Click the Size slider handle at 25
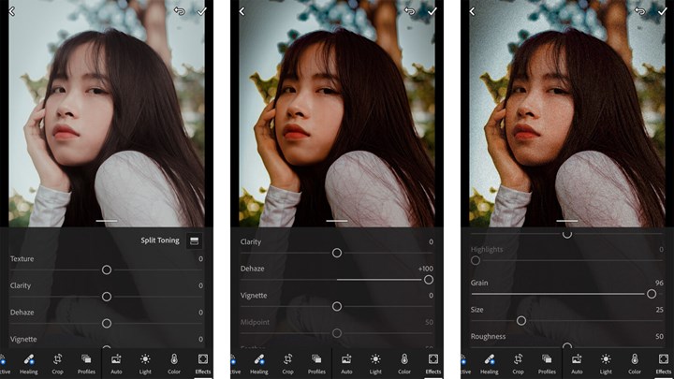This screenshot has width=674, height=379. point(521,321)
